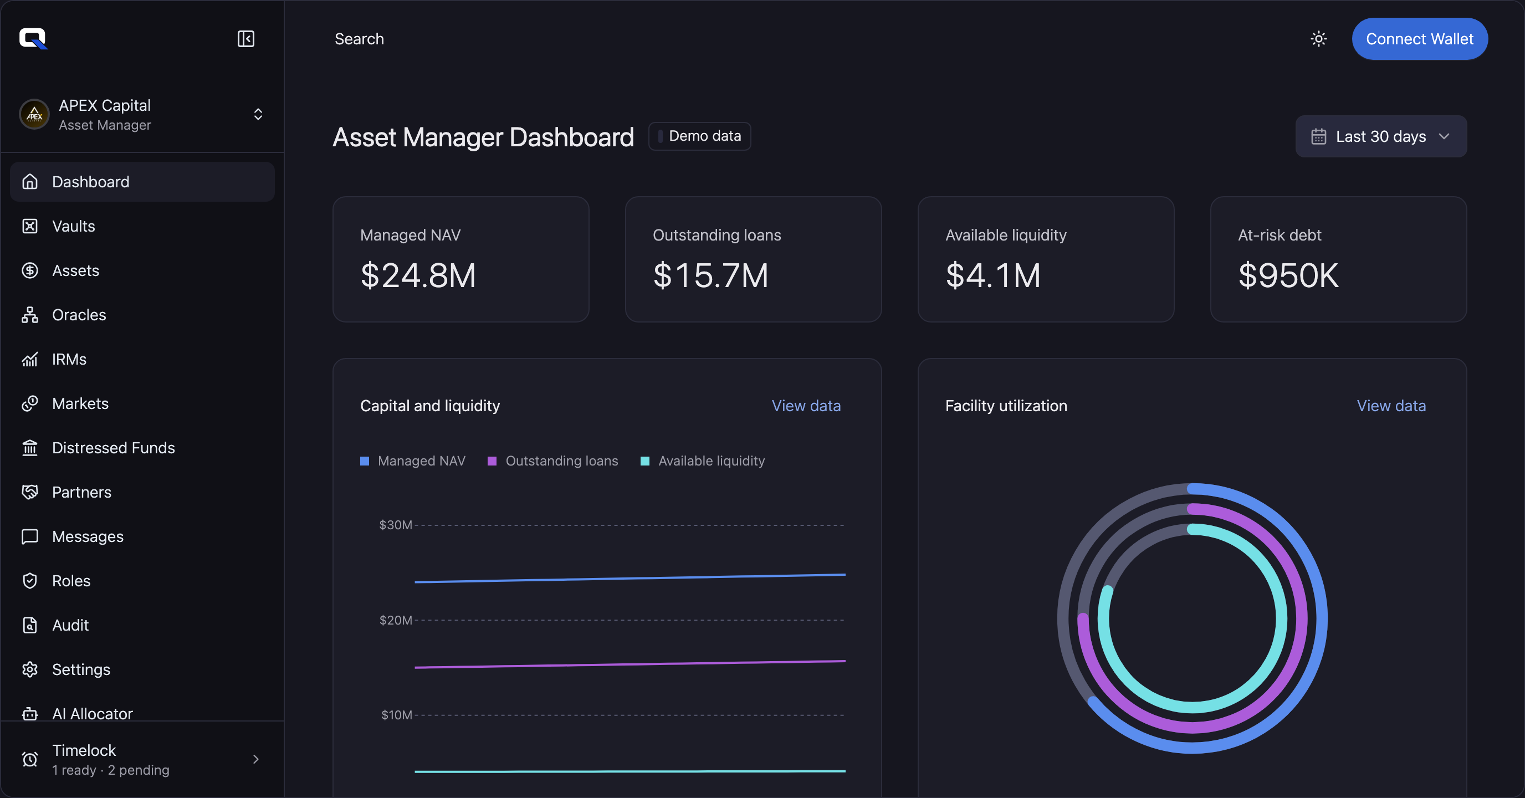Viewport: 1525px width, 798px height.
Task: Toggle Available liquidity legend series
Action: 703,461
